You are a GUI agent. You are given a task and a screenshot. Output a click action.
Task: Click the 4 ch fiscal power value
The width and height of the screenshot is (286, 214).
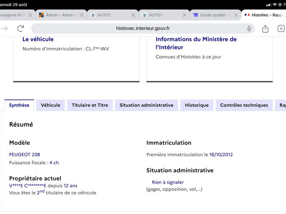54,163
